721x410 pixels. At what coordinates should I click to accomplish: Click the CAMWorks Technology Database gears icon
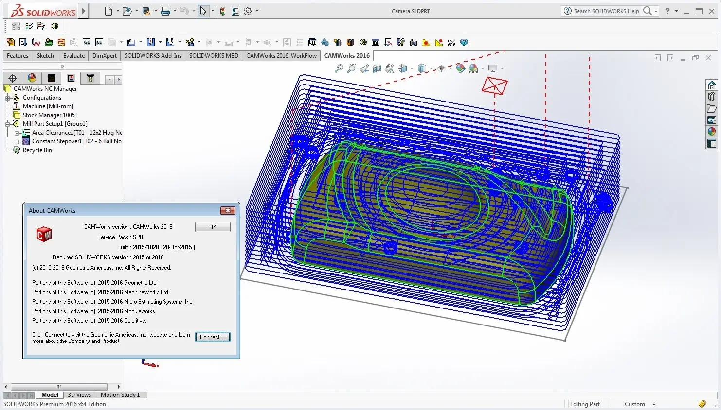pyautogui.click(x=325, y=42)
